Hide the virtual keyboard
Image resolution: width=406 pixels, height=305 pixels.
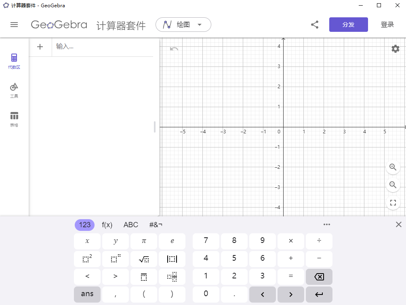coord(398,224)
